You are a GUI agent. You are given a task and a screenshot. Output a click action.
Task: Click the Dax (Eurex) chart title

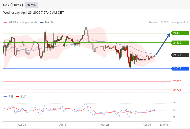tap(13, 5)
